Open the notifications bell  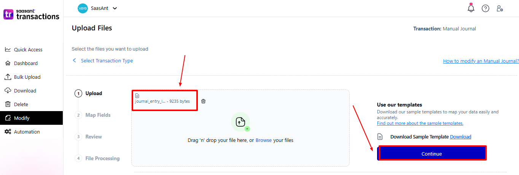[471, 8]
